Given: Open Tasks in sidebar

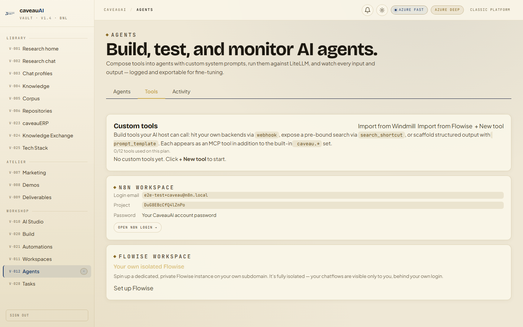Looking at the screenshot, I should click(47, 284).
